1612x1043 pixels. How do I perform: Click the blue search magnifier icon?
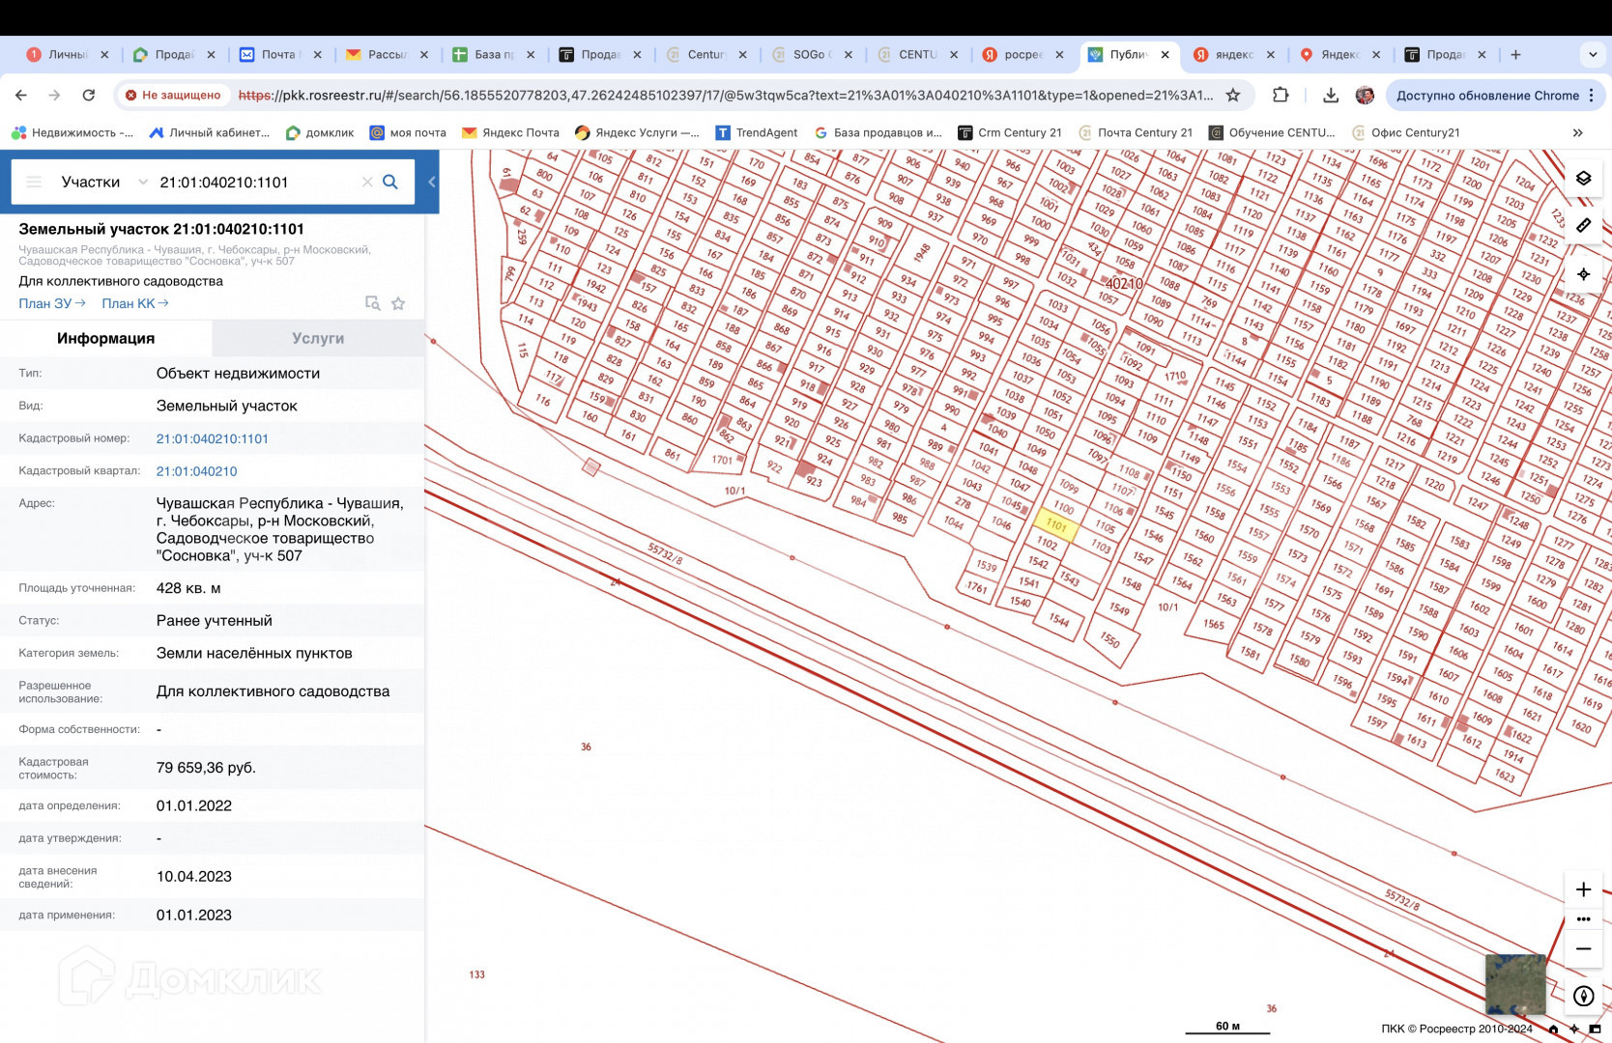click(x=390, y=183)
